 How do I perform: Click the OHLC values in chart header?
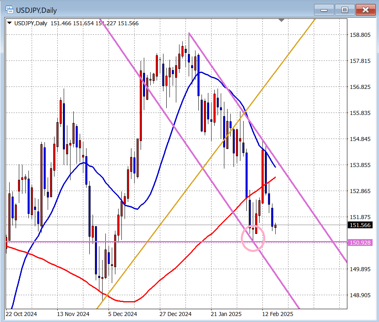click(x=95, y=23)
